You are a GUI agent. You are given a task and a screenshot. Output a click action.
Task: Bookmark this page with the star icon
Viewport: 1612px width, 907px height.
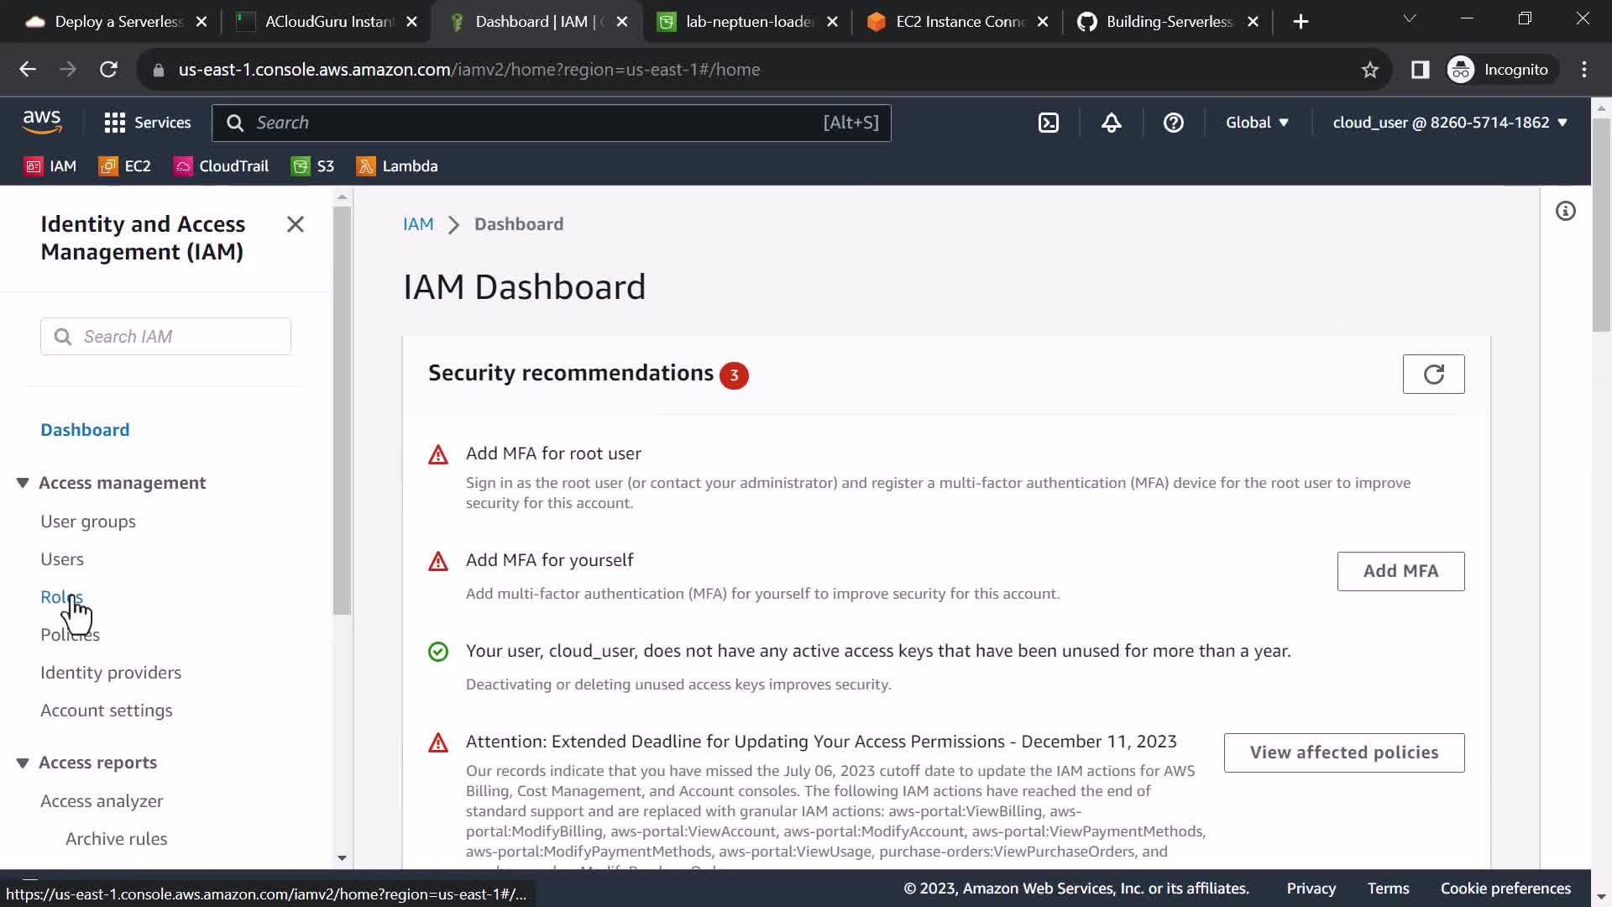pos(1369,70)
